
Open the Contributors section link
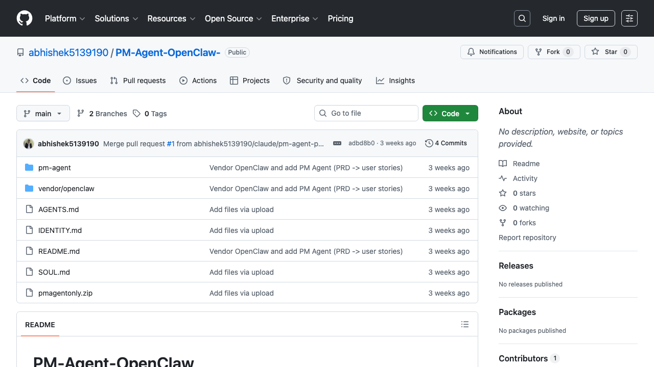[x=529, y=358]
